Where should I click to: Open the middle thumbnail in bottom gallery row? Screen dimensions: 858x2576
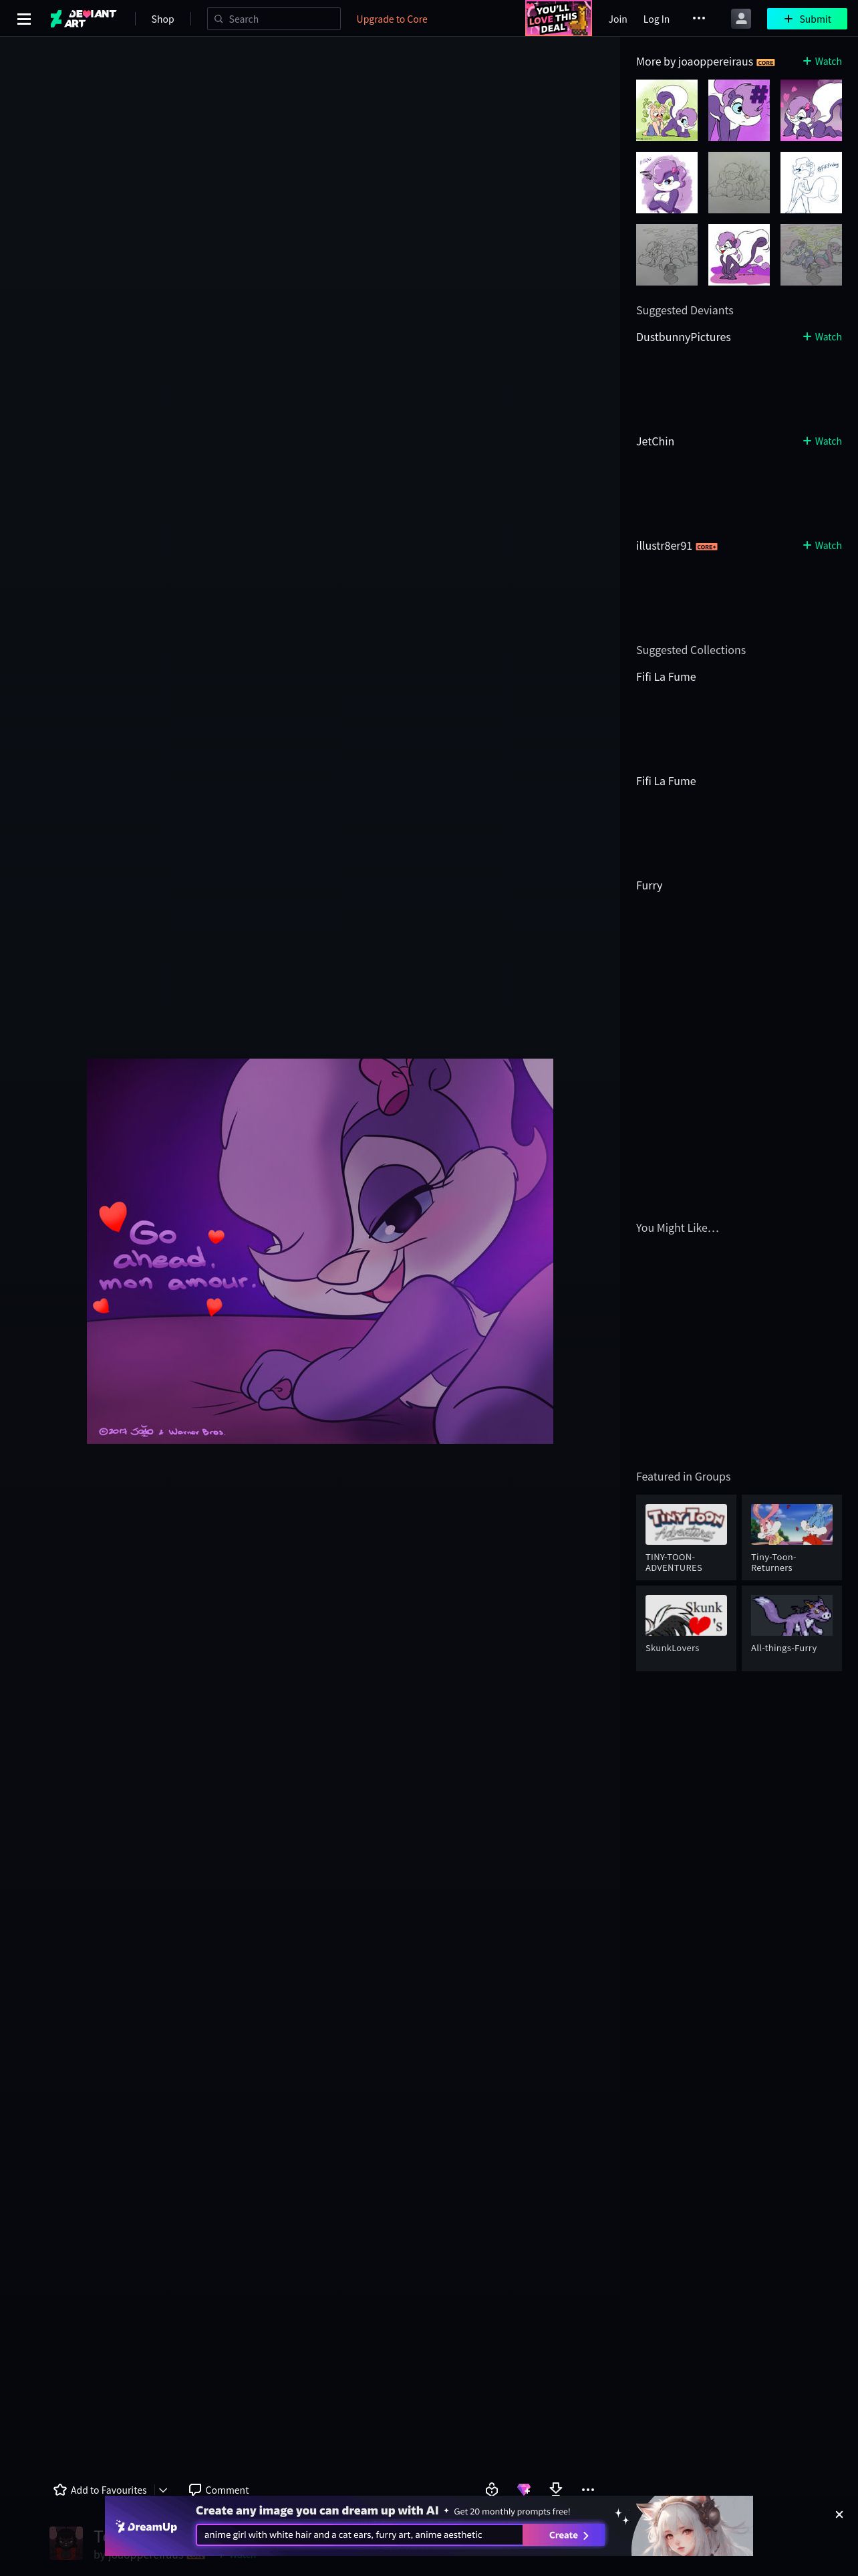739,254
